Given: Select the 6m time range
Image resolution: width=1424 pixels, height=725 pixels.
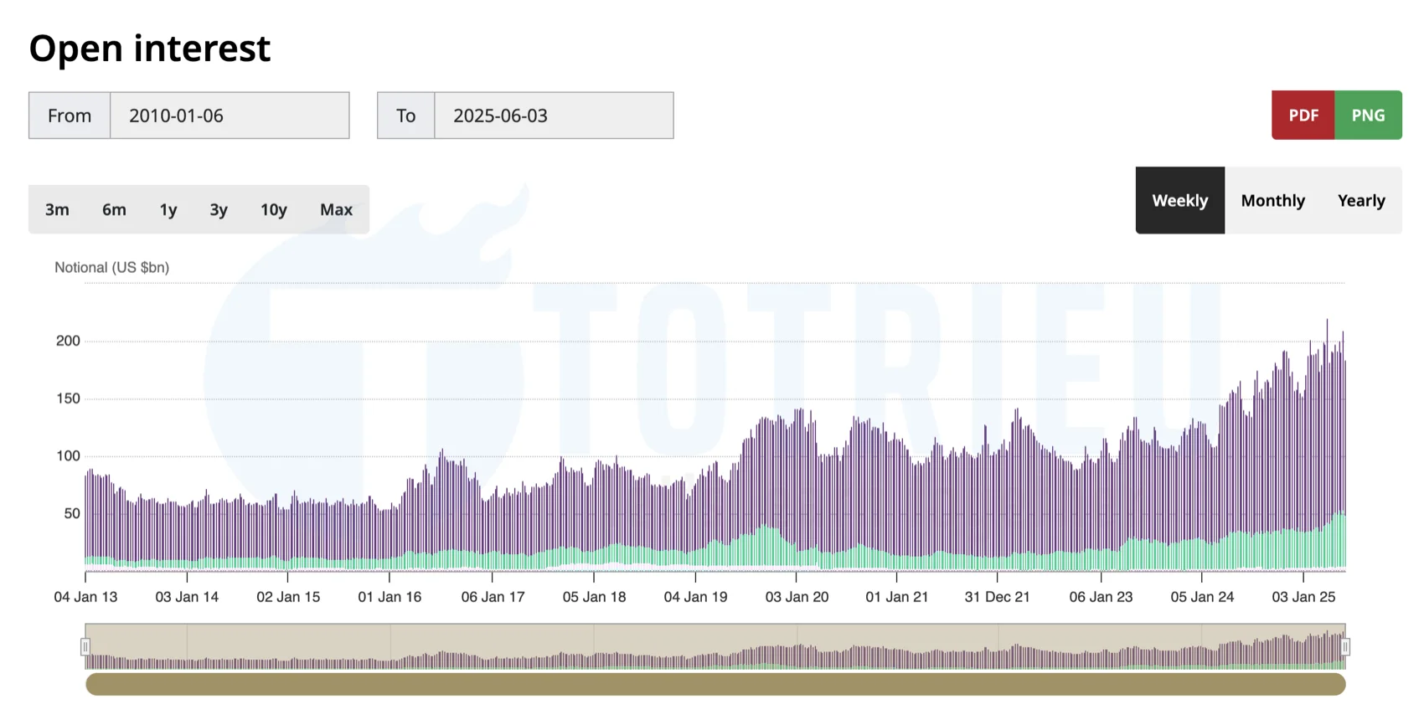Looking at the screenshot, I should pyautogui.click(x=114, y=209).
